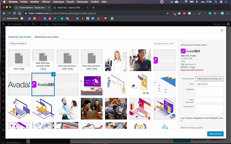This screenshot has height=144, width=231.
Task: Open macOS Spotlight search icon
Action: (x=216, y=2)
